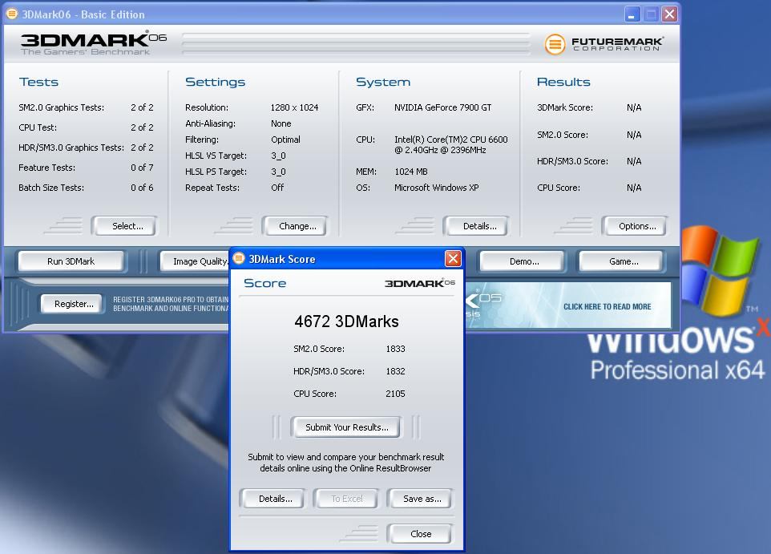
Task: Click the Save as button
Action: click(x=420, y=499)
